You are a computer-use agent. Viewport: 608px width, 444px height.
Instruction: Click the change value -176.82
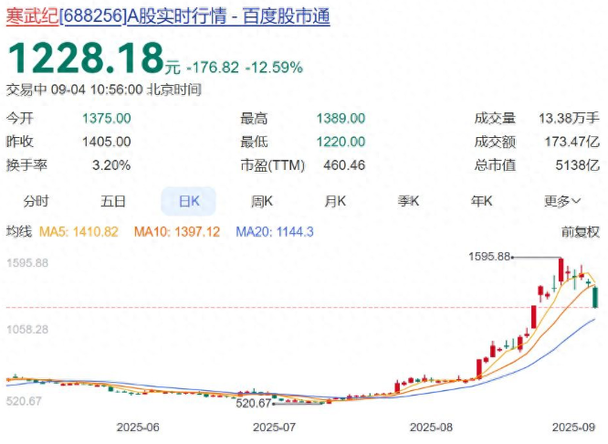213,68
